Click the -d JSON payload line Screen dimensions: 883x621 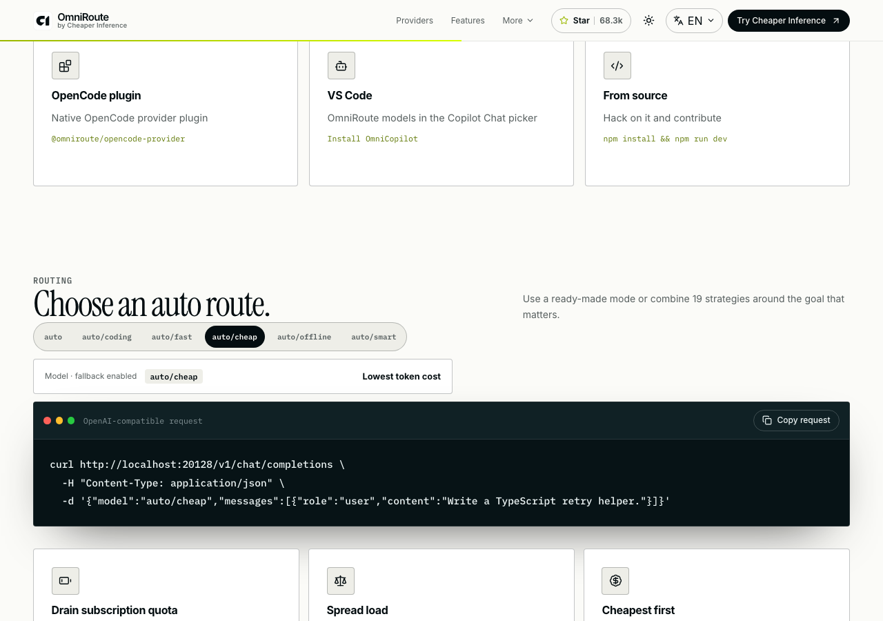[x=366, y=501]
